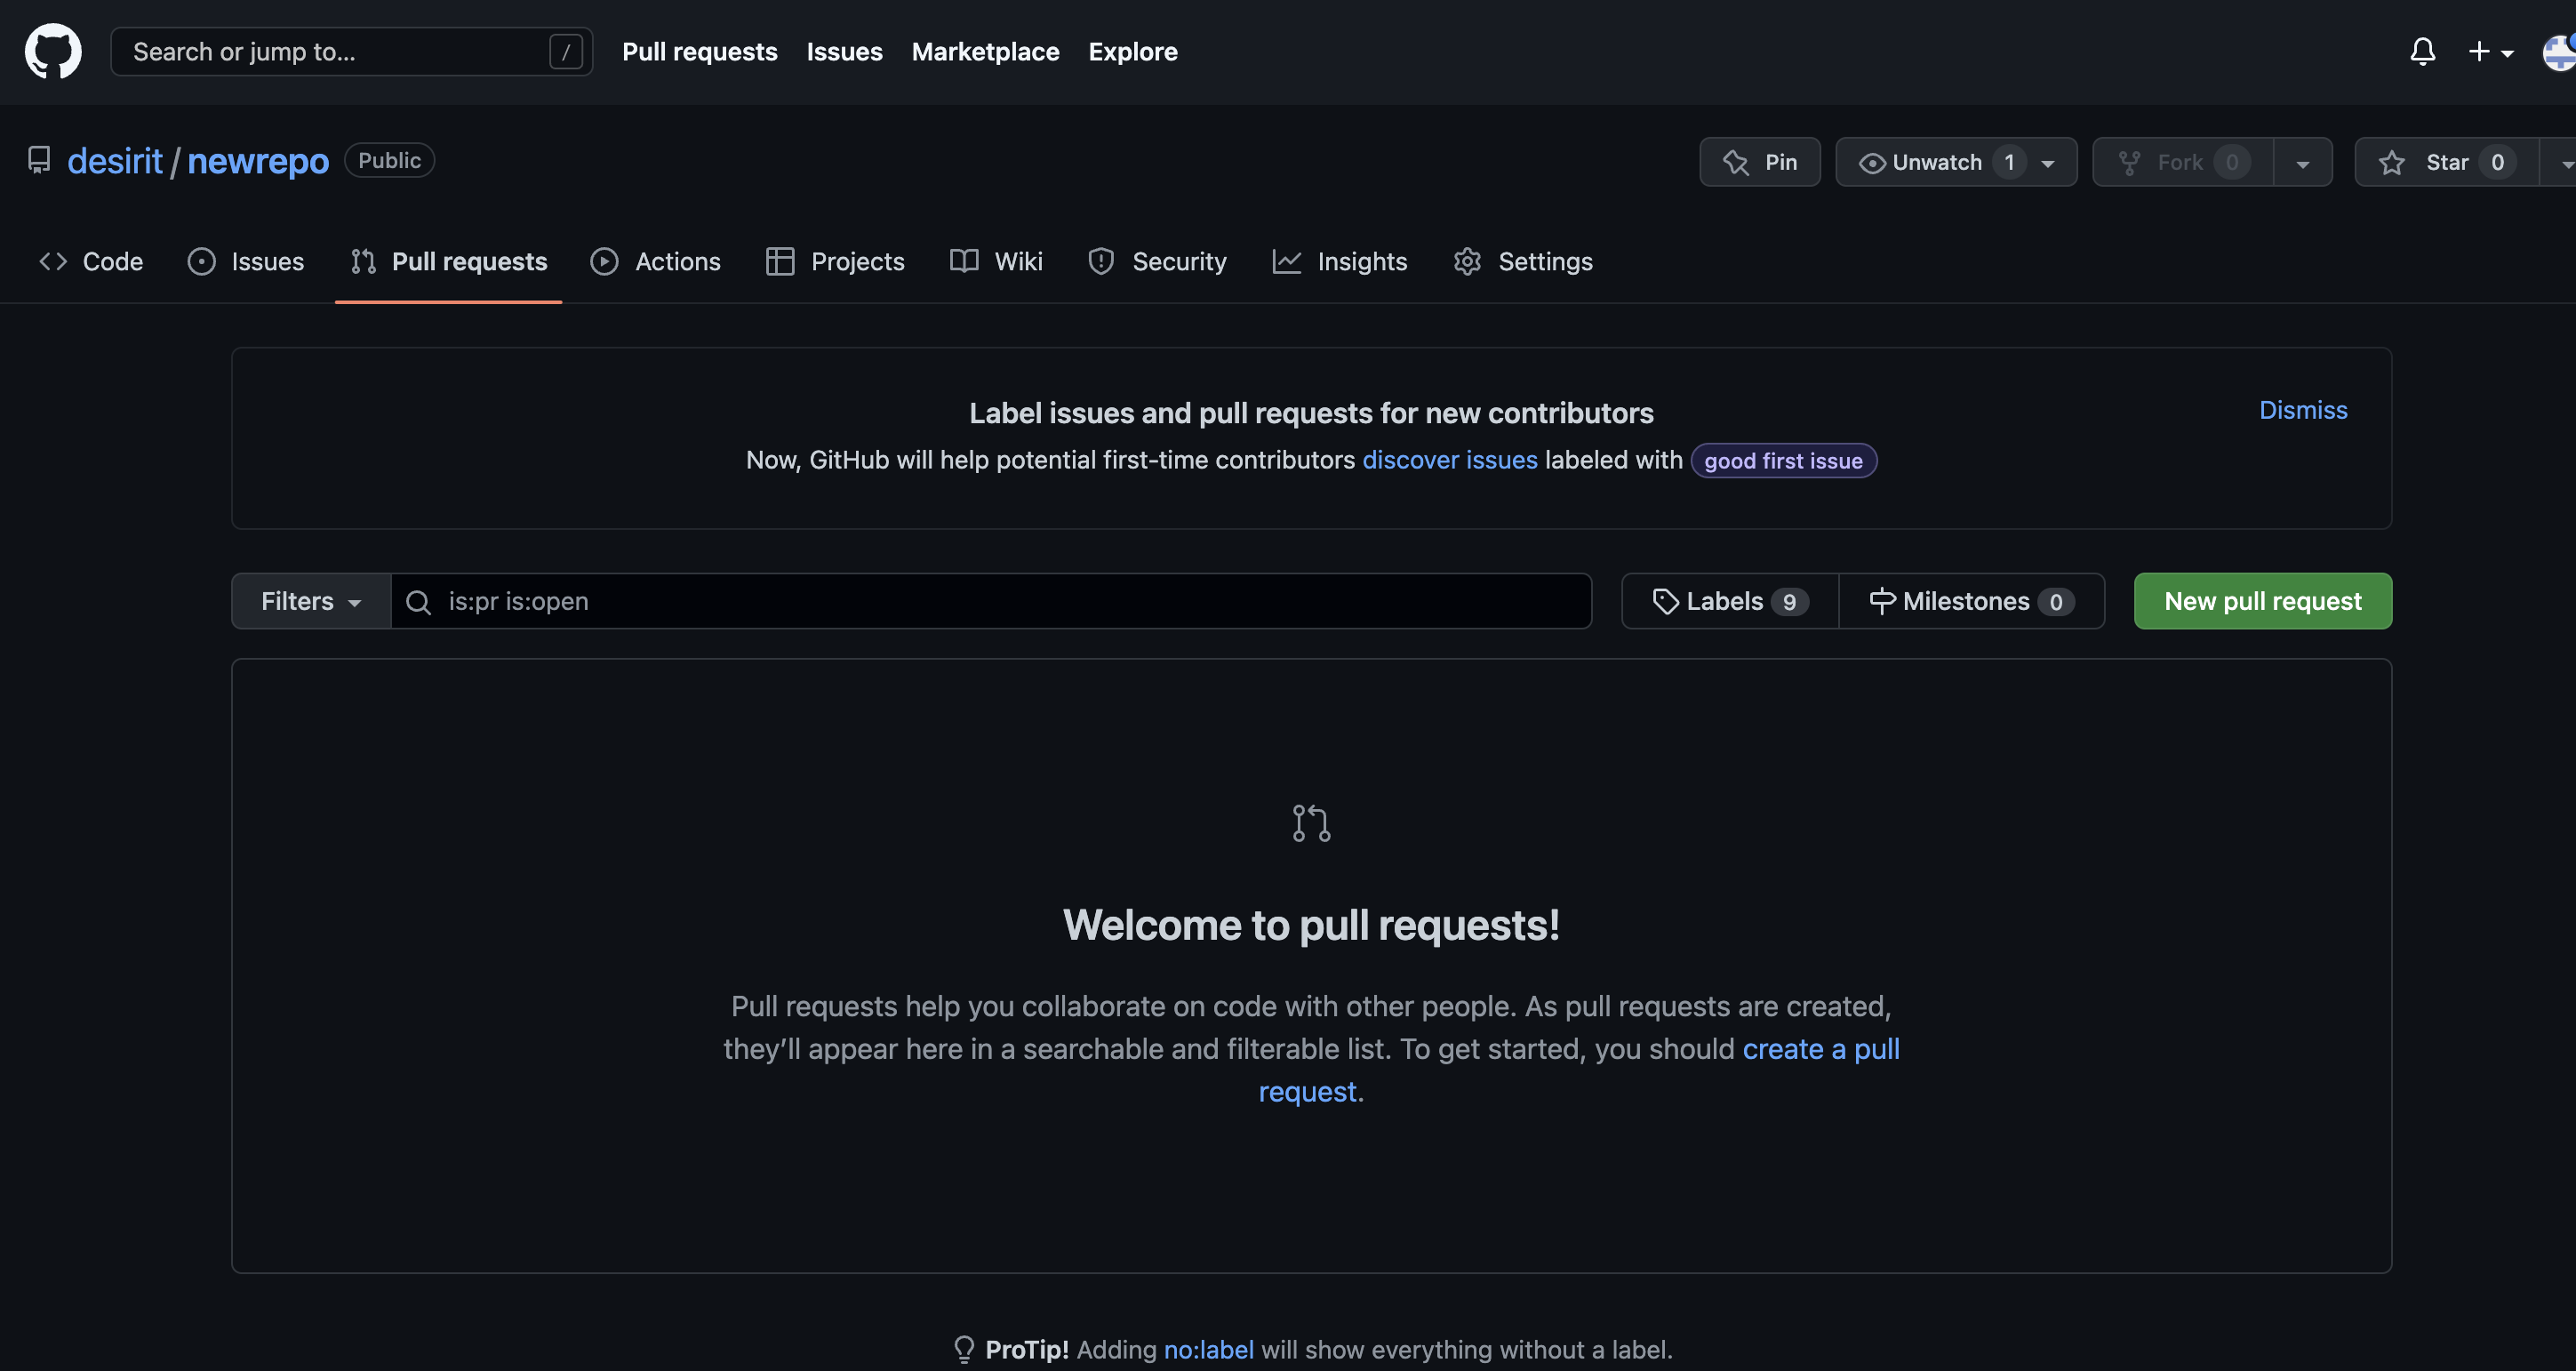
Task: Click the eye icon on Unwatch
Action: pyautogui.click(x=1871, y=162)
